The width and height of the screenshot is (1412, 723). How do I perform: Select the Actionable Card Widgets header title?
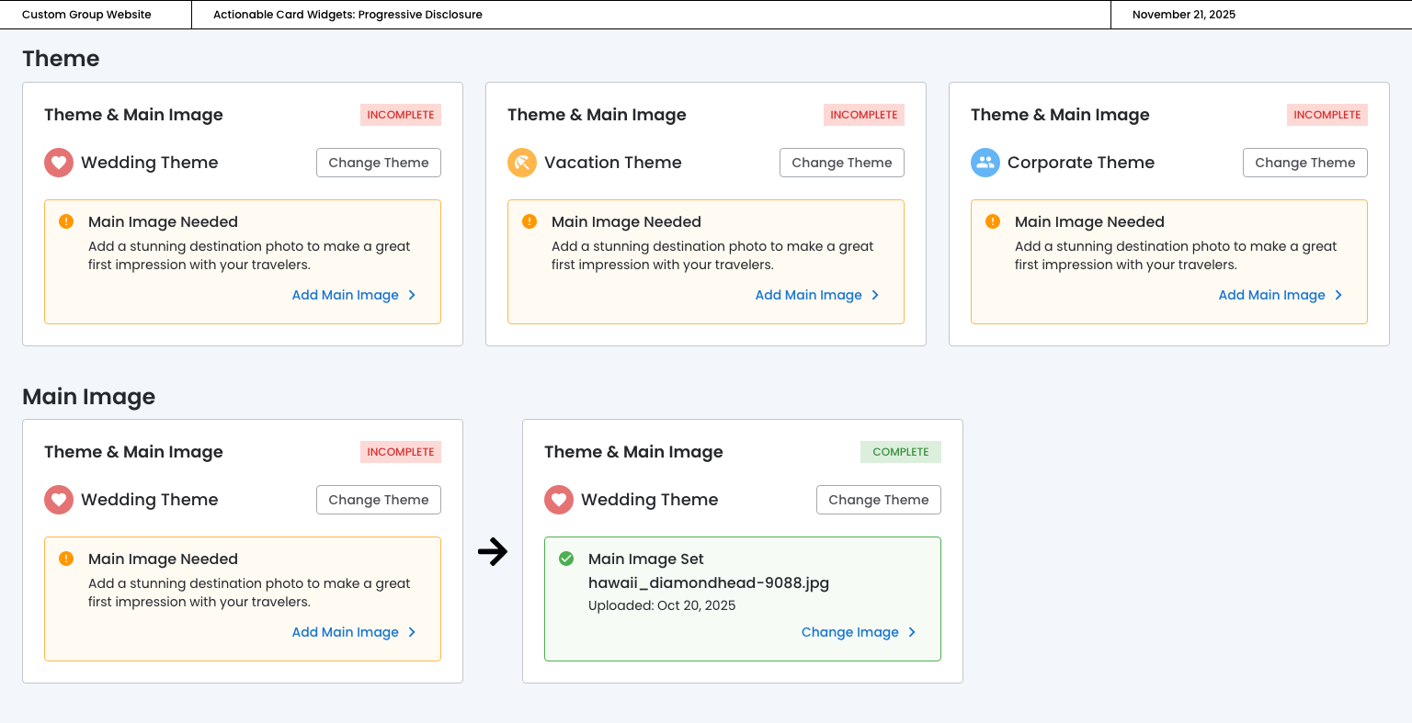coord(347,15)
